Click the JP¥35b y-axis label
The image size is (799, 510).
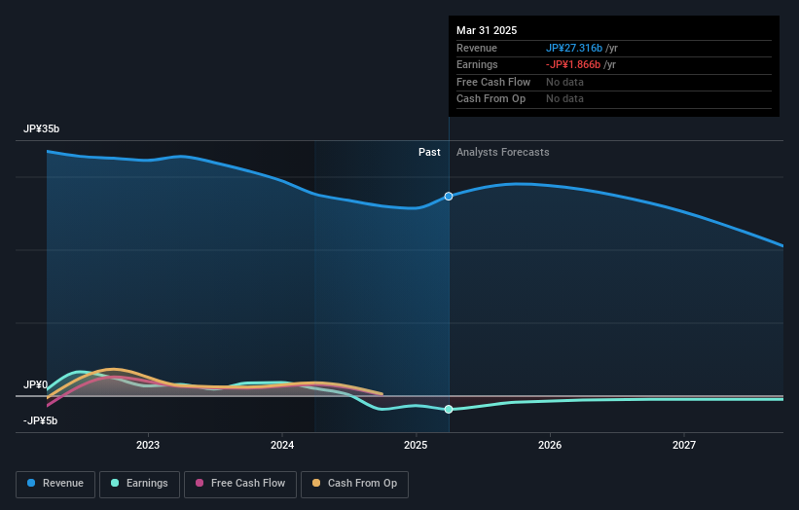click(x=41, y=128)
